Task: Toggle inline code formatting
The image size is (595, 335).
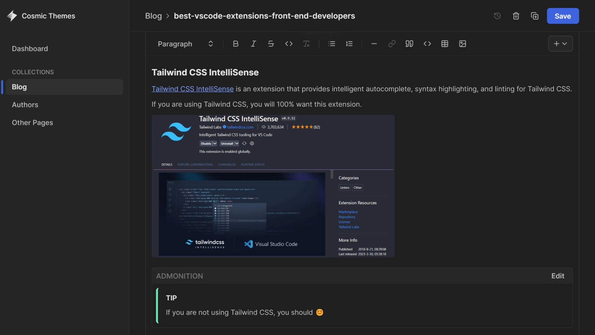Action: [x=289, y=44]
